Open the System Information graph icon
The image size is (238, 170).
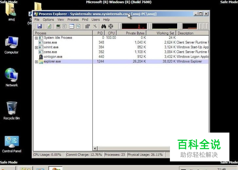58,26
